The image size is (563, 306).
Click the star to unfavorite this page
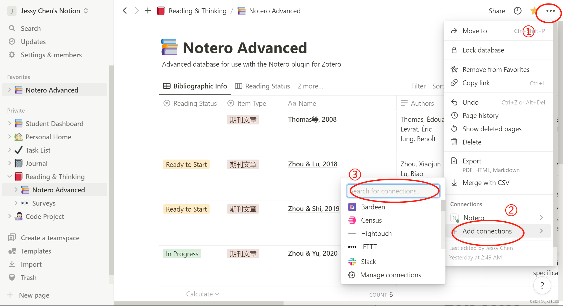point(533,11)
